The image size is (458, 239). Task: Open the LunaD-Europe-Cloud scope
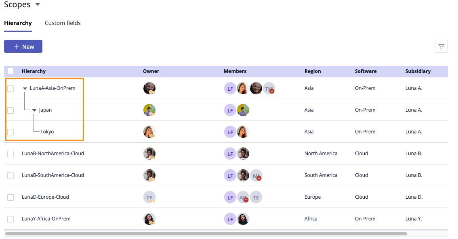(x=45, y=197)
